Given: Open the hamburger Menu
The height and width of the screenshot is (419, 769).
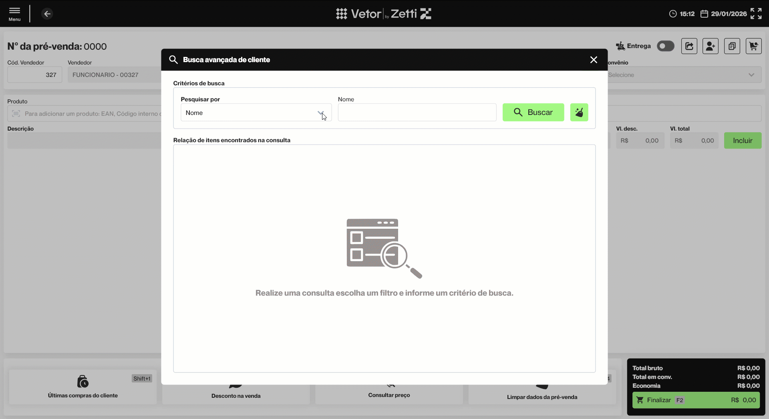Looking at the screenshot, I should [14, 14].
